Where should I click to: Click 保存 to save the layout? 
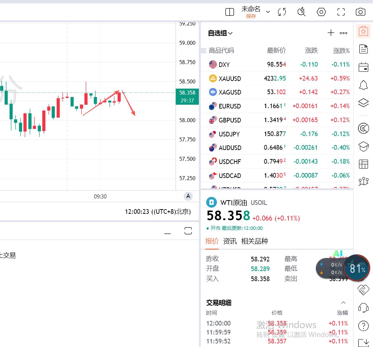point(251,16)
